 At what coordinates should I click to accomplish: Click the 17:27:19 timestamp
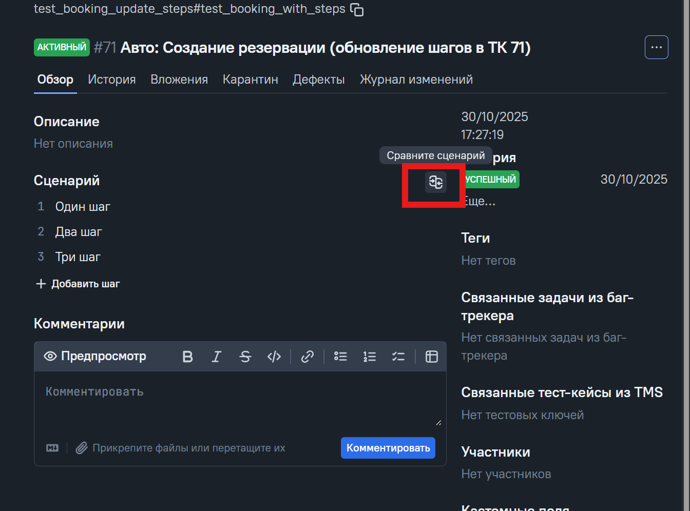(x=482, y=135)
